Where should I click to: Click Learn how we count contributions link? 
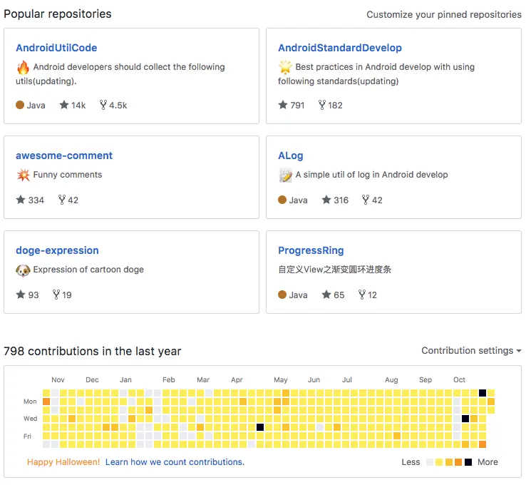(x=175, y=462)
